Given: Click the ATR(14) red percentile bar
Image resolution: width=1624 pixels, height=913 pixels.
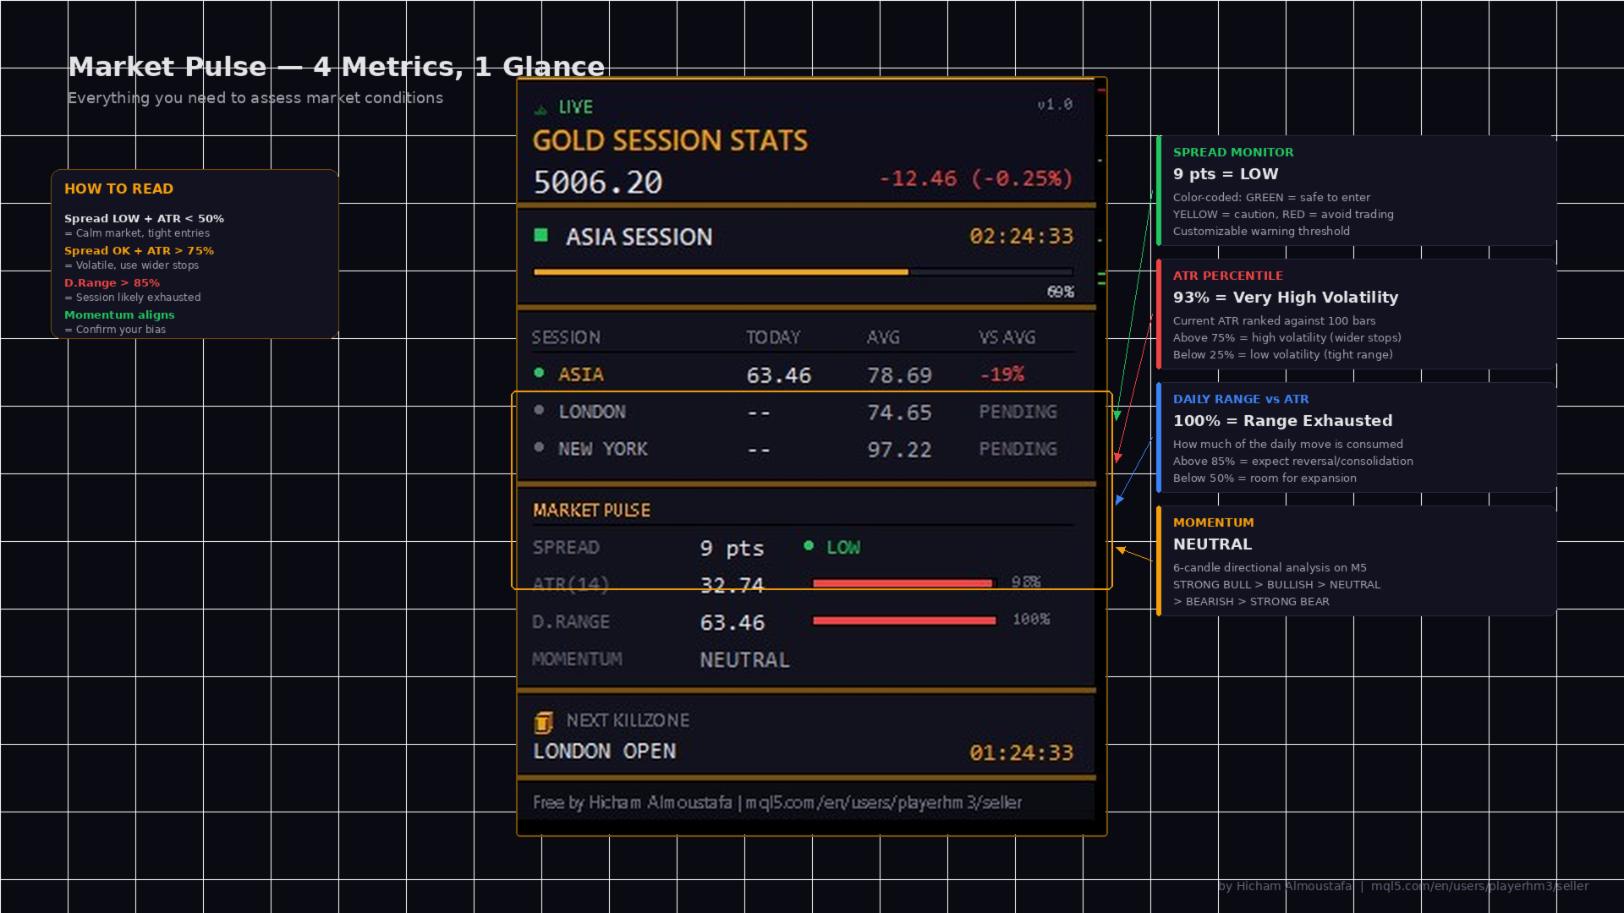Looking at the screenshot, I should (x=903, y=583).
